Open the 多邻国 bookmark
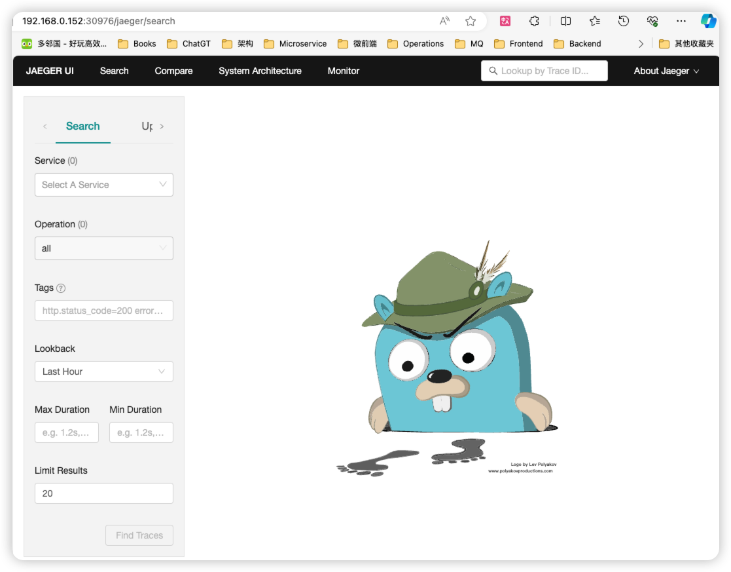 point(64,44)
